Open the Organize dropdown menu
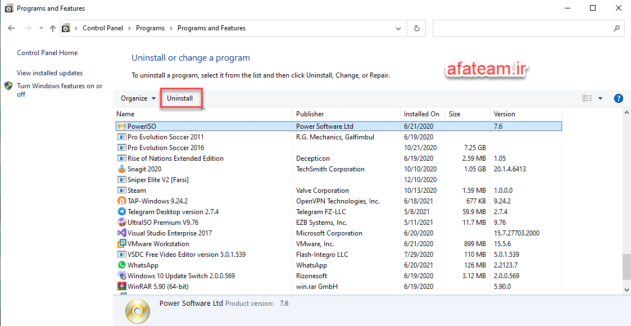631x326 pixels. (x=138, y=98)
